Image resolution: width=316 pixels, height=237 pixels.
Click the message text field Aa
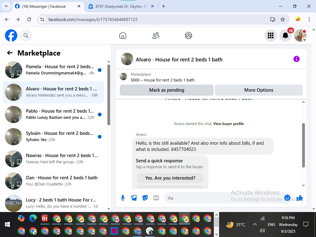click(x=224, y=198)
